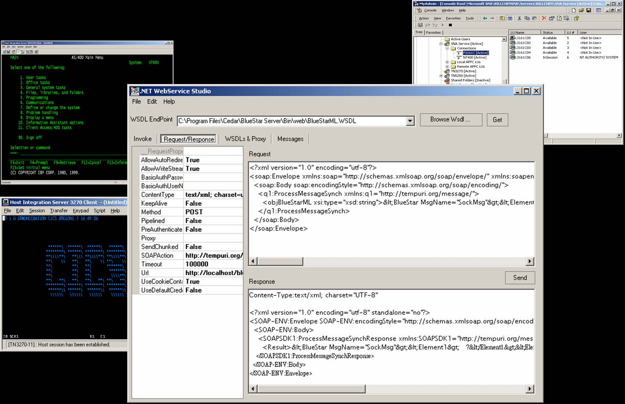Select P3161C [Active] connection in tree
Screen dimensions: 625x404
click(476, 53)
